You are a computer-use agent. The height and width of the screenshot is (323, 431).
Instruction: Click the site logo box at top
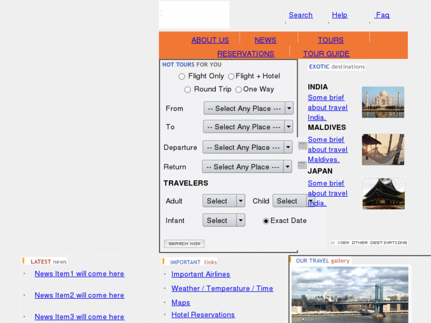(194, 15)
